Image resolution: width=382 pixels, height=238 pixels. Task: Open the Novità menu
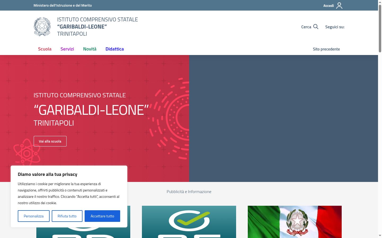90,49
